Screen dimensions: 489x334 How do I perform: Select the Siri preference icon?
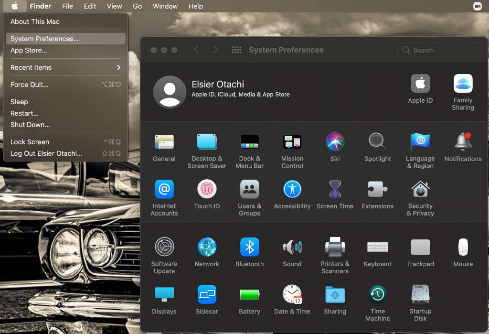[x=335, y=142]
